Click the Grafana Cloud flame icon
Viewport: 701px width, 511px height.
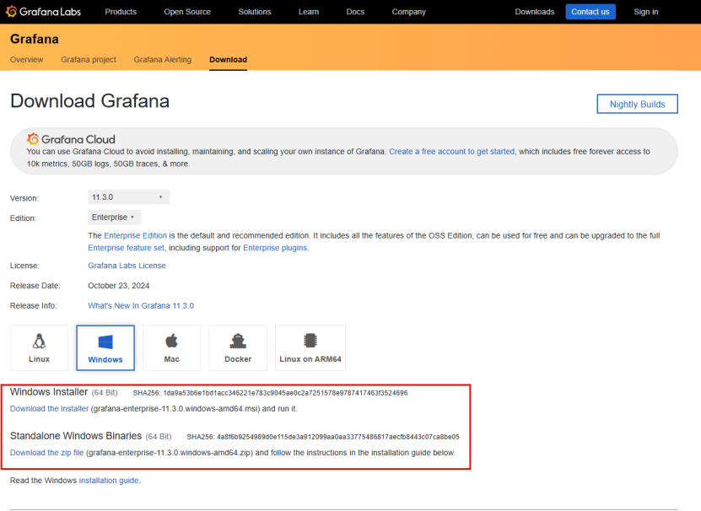pyautogui.click(x=33, y=139)
